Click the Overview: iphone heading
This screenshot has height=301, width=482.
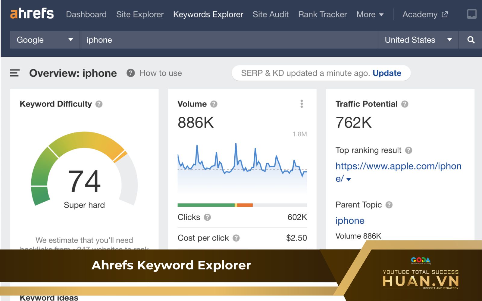tap(73, 73)
